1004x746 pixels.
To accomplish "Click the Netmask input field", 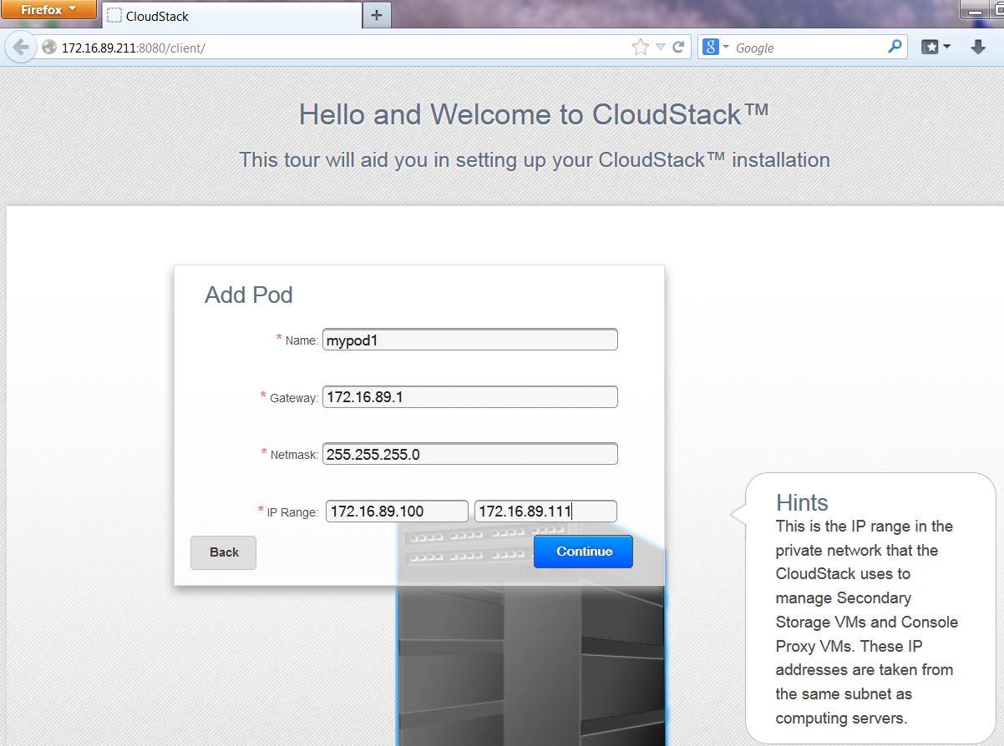I will tap(470, 454).
